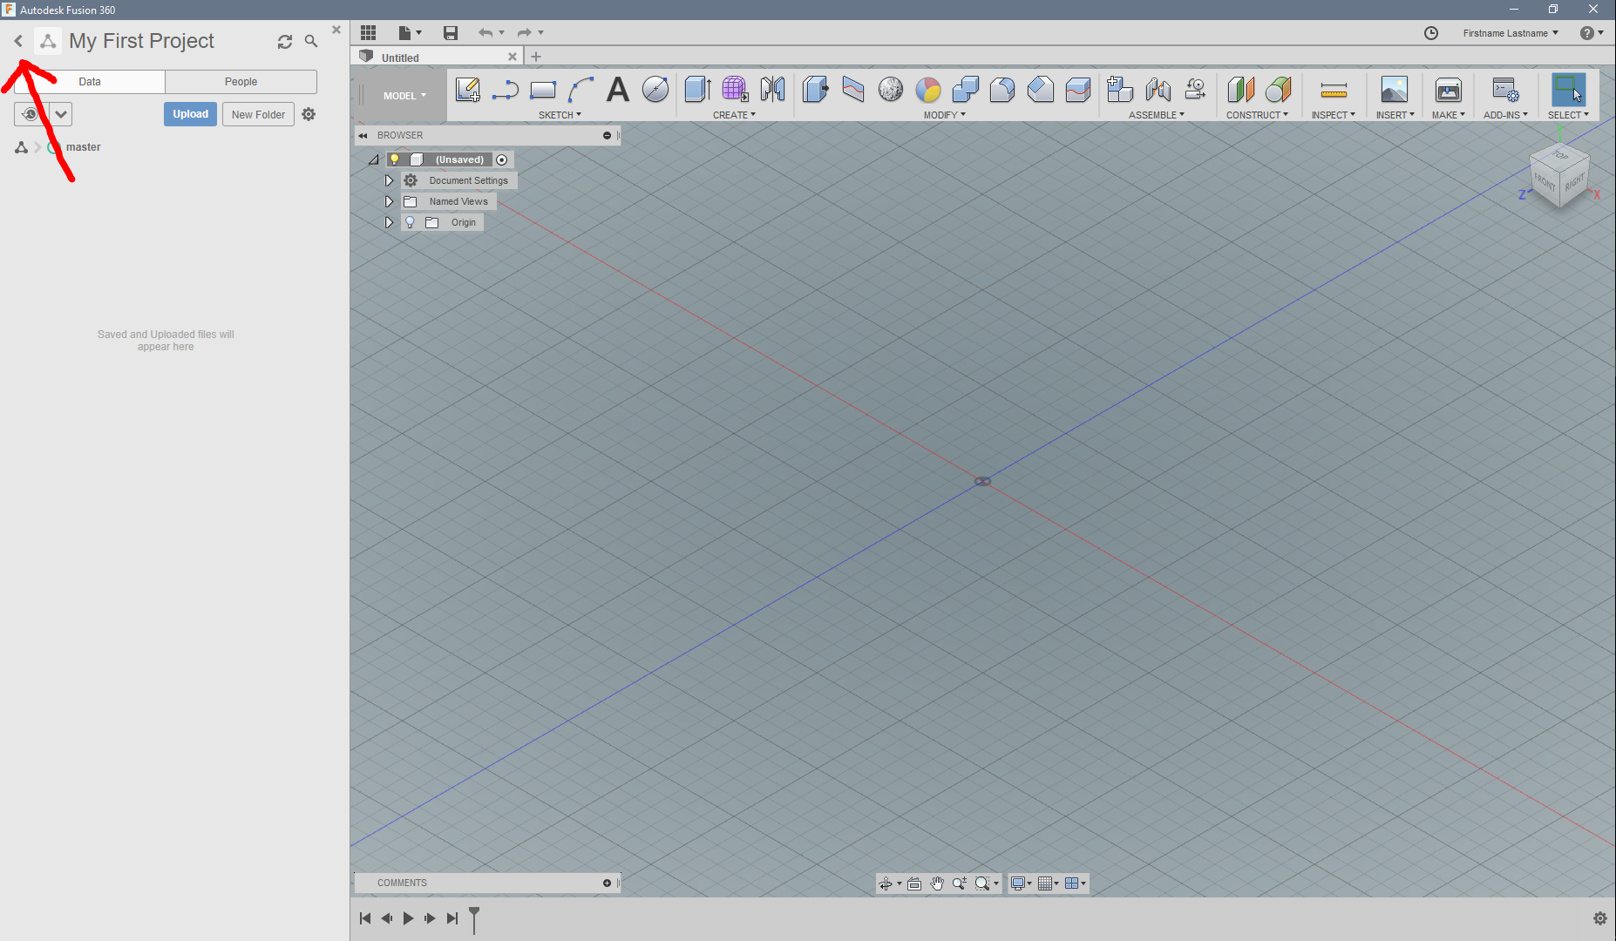Click the Text tool icon
Screen dimensions: 1616x941
617,90
